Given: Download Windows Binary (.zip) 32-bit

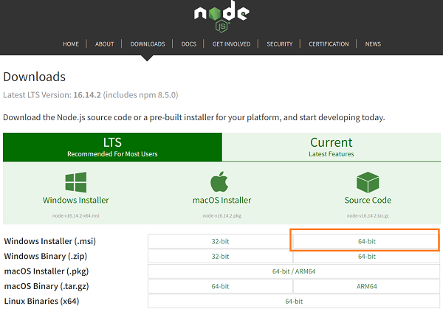Looking at the screenshot, I should pos(220,256).
